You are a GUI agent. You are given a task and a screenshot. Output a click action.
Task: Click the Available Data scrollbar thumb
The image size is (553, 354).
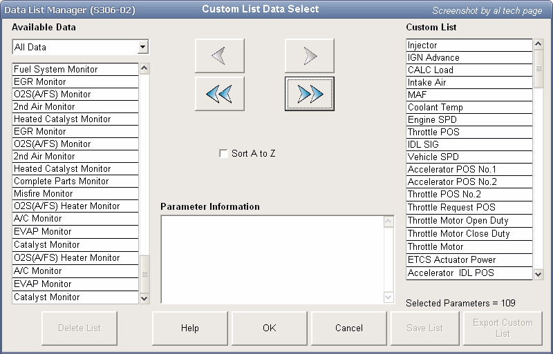(x=144, y=273)
